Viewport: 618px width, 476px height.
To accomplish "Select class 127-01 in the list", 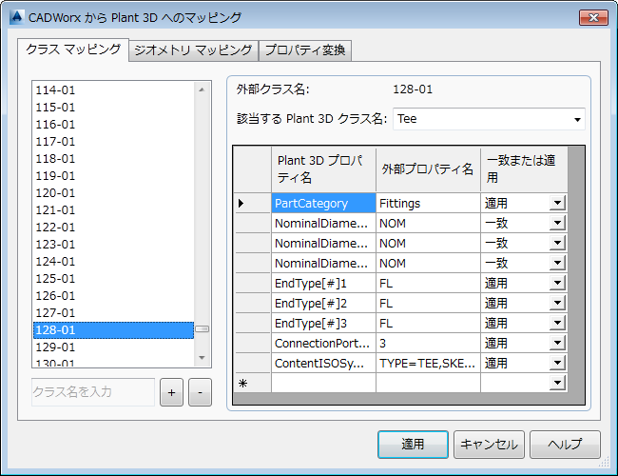I will tap(113, 313).
